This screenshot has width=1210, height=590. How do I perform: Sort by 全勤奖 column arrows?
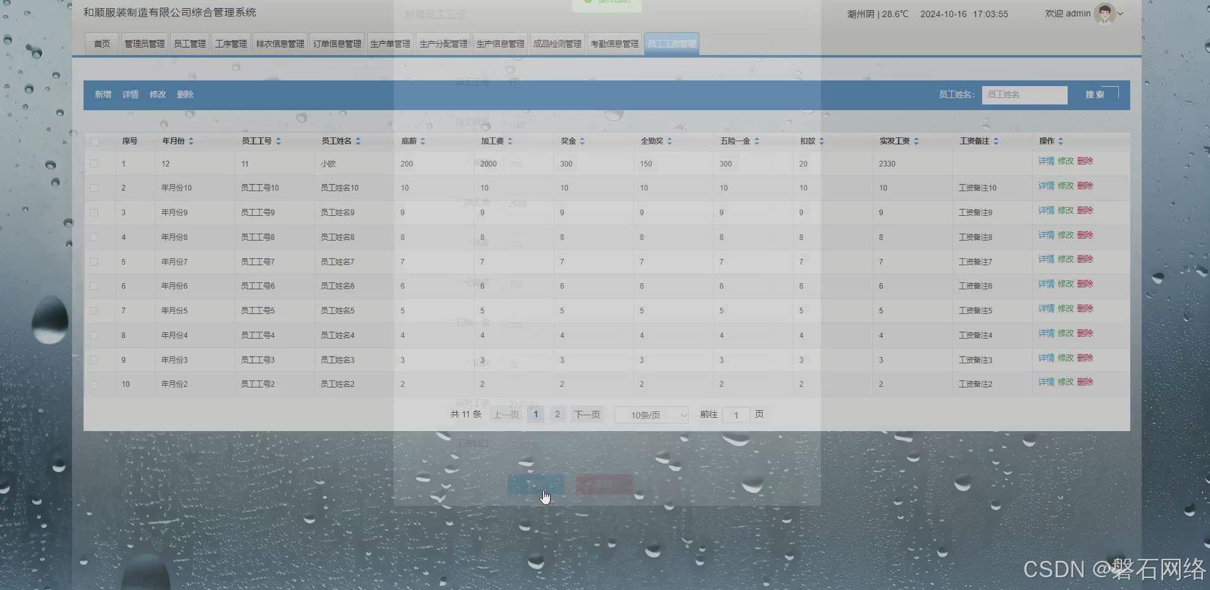click(x=670, y=141)
